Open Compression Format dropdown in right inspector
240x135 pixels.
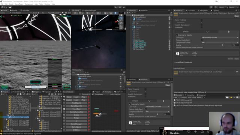pyautogui.click(x=220, y=42)
